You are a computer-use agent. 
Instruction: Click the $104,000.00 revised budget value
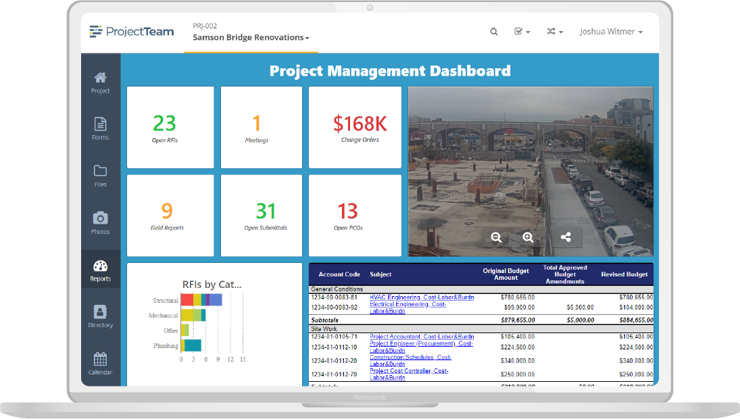(x=636, y=307)
